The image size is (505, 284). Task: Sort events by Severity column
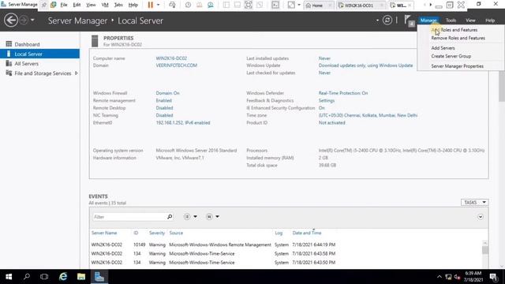coord(157,233)
